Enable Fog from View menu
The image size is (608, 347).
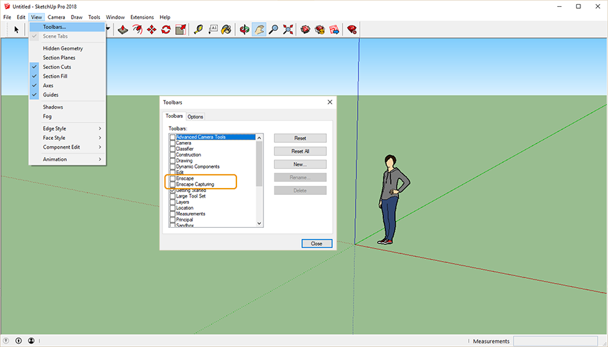tap(68, 116)
